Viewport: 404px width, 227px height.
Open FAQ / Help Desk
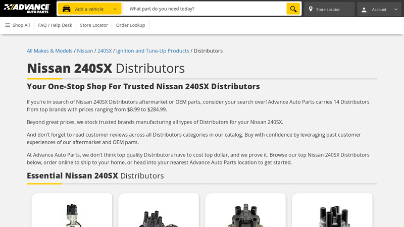tap(55, 25)
